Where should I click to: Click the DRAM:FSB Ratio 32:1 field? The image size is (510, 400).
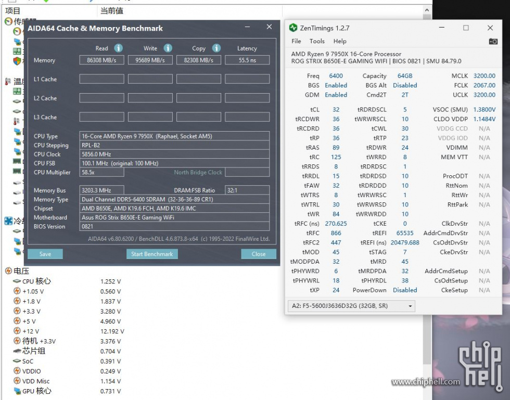(247, 190)
